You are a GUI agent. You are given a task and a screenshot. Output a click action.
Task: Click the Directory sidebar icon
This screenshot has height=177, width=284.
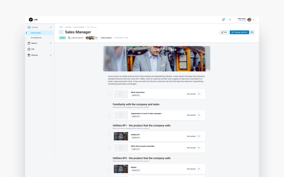click(x=29, y=55)
